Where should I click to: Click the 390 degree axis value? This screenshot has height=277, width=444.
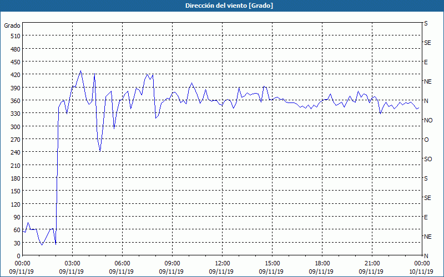pyautogui.click(x=16, y=88)
